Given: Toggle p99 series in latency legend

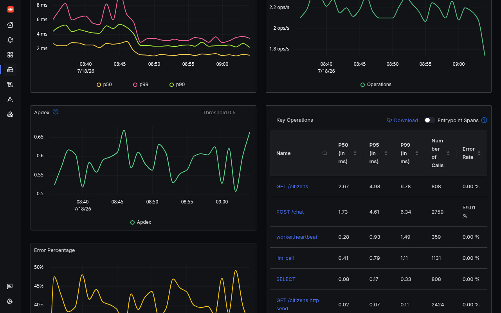Looking at the screenshot, I should point(141,85).
